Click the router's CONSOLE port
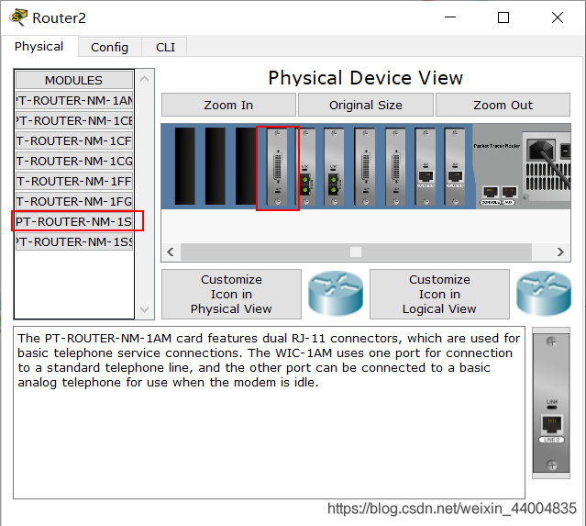The width and height of the screenshot is (586, 526). (490, 192)
